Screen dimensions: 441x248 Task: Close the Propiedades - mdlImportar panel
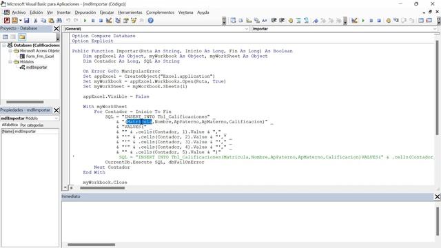click(57, 110)
